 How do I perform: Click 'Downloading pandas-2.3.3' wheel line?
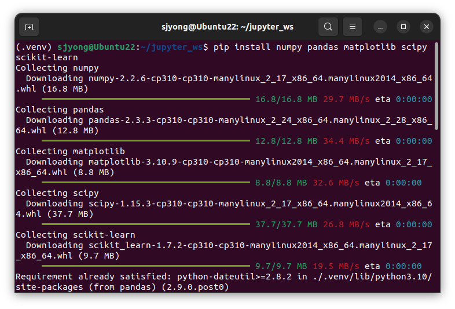pos(229,120)
